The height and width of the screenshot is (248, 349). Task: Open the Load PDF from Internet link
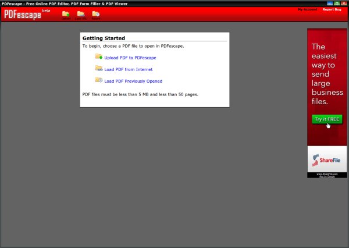pos(129,69)
